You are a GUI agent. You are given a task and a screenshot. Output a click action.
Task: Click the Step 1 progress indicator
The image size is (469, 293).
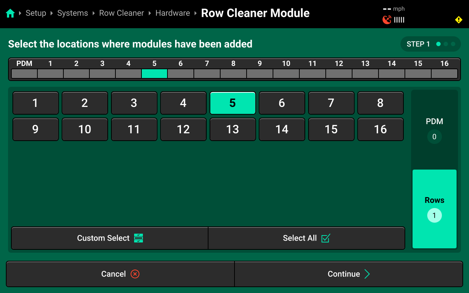point(430,44)
